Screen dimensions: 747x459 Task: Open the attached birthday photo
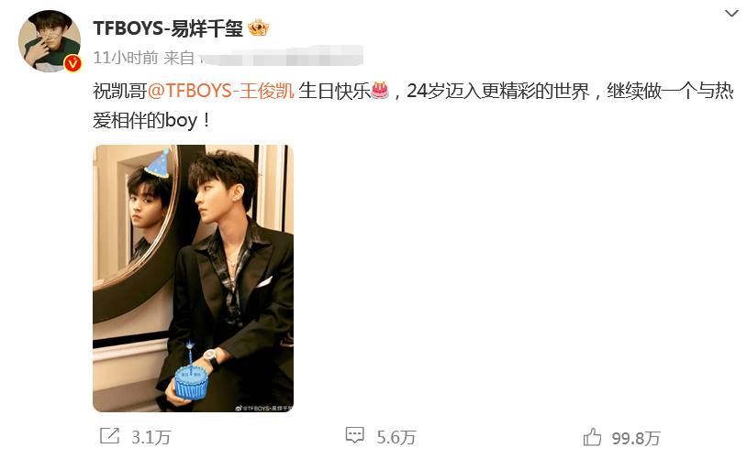pos(193,279)
